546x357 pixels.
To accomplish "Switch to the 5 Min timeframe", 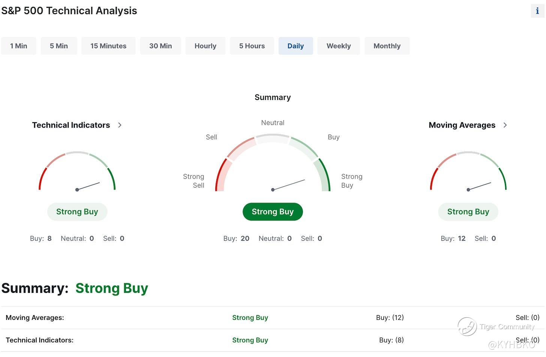I will click(59, 46).
